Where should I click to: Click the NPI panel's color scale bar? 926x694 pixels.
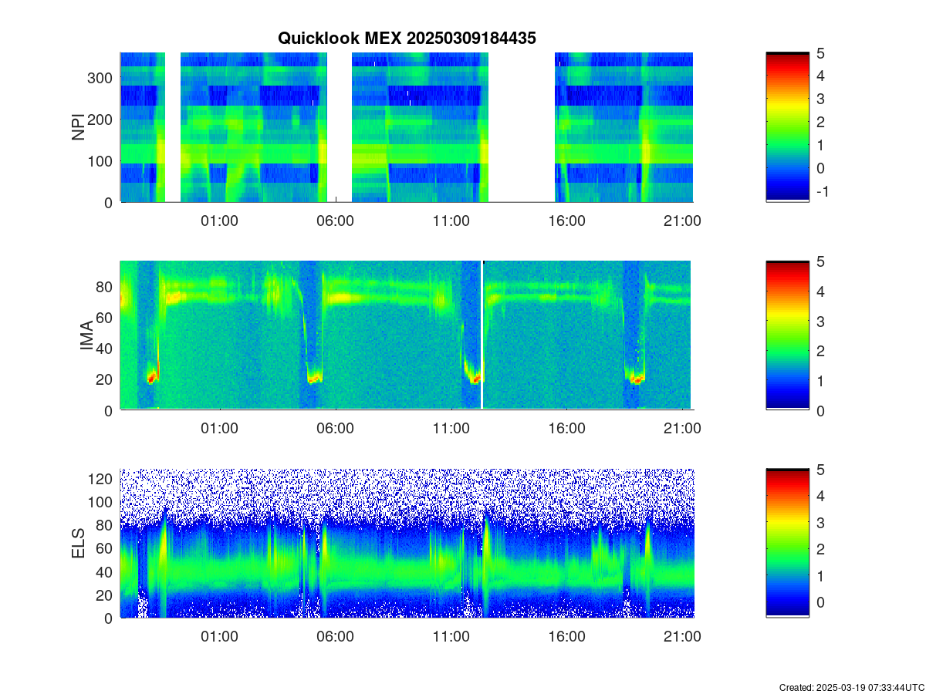[788, 127]
